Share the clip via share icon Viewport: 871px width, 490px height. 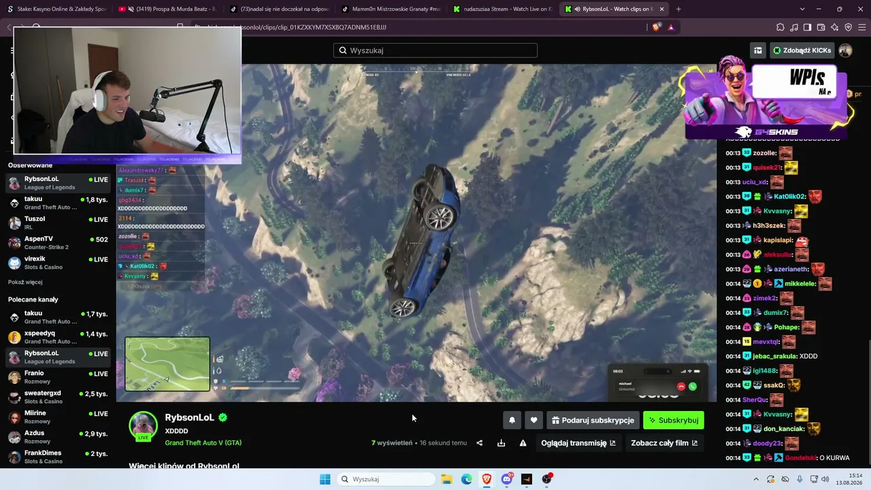point(480,443)
